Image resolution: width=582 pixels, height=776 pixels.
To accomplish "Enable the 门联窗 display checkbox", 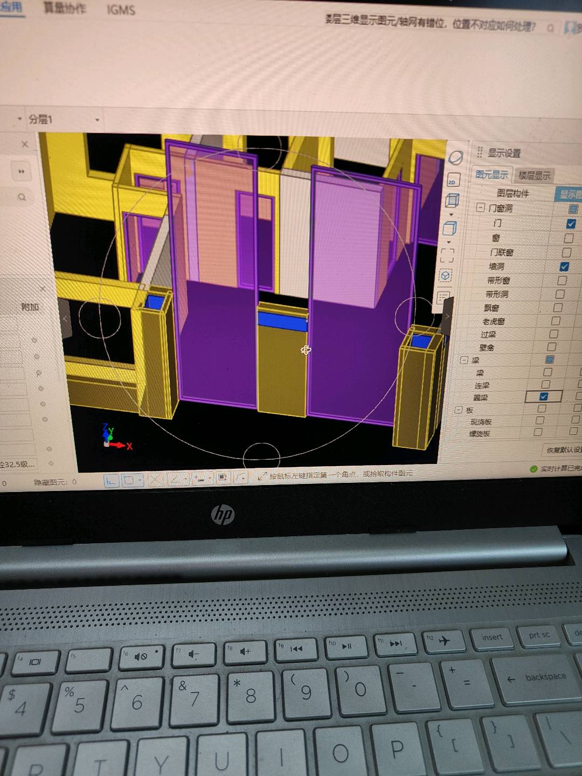I will point(566,252).
